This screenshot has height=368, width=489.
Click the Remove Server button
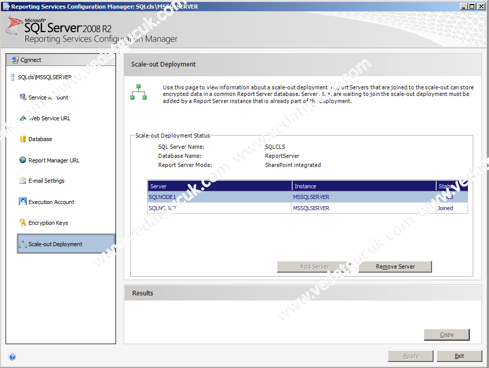[x=395, y=266]
